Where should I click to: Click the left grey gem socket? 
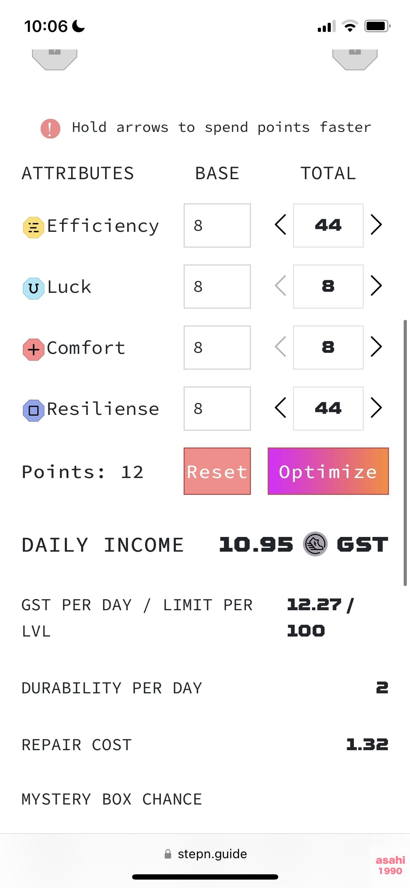(x=55, y=60)
